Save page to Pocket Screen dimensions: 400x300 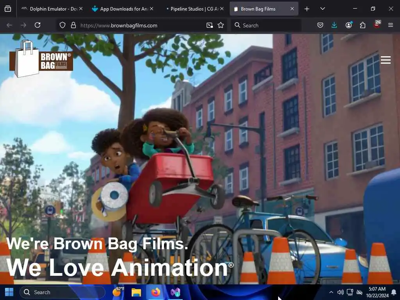(x=320, y=25)
